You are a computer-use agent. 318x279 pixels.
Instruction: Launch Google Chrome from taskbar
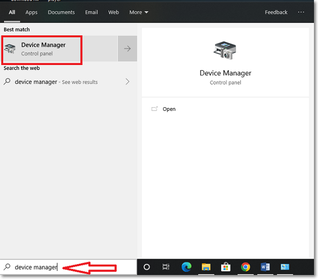245,267
